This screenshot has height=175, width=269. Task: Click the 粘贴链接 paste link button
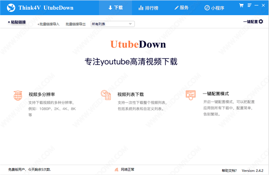click(17, 22)
